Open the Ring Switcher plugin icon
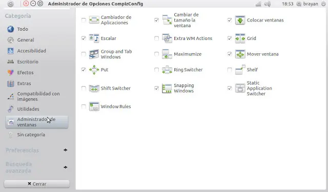 coord(167,70)
